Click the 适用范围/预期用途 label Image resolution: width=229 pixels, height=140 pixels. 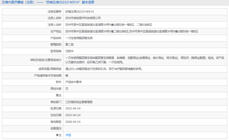pos(50,69)
